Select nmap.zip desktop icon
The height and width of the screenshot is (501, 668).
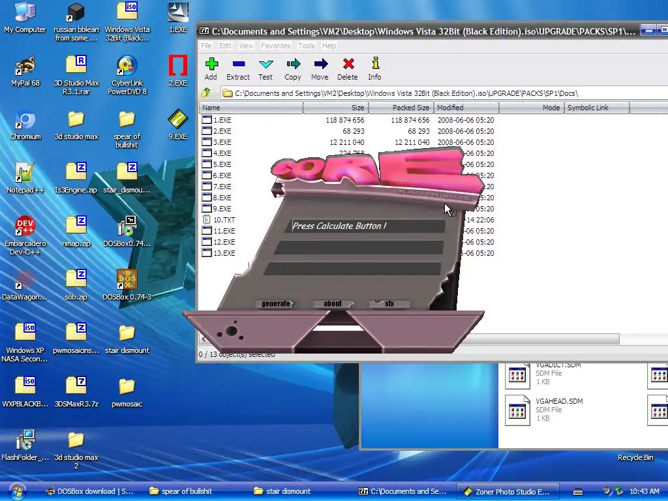[x=76, y=232]
